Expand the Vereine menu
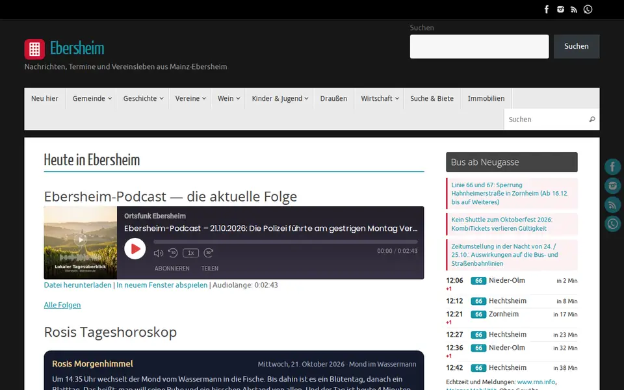The height and width of the screenshot is (390, 624). tap(190, 98)
